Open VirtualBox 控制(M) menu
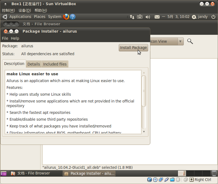Image resolution: width=218 pixels, height=184 pixels. pos(8,10)
